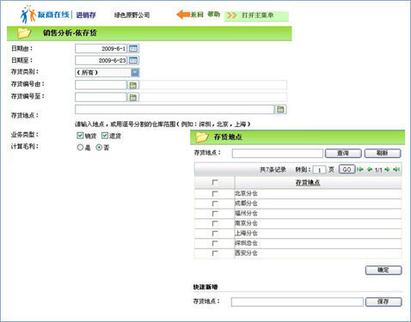Click the 福州分仓 row text

(246, 214)
